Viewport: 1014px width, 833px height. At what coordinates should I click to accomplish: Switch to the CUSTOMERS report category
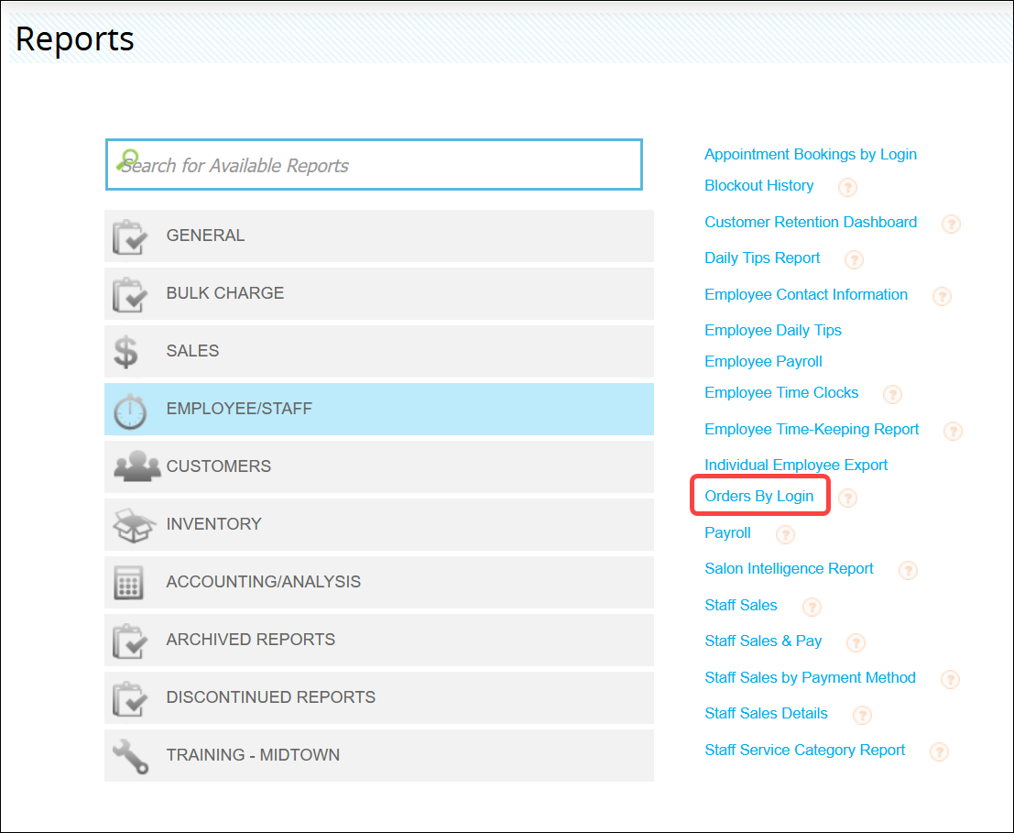coord(379,466)
